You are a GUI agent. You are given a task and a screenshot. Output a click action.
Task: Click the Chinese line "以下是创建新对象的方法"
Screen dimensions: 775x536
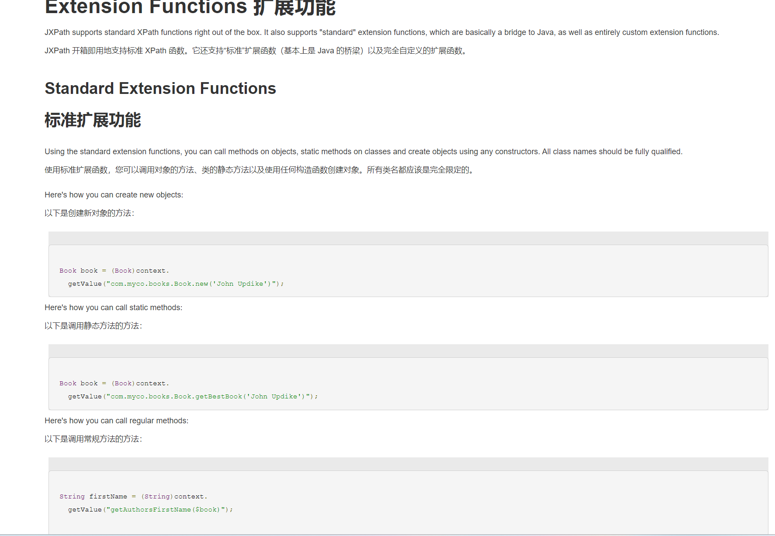[89, 213]
